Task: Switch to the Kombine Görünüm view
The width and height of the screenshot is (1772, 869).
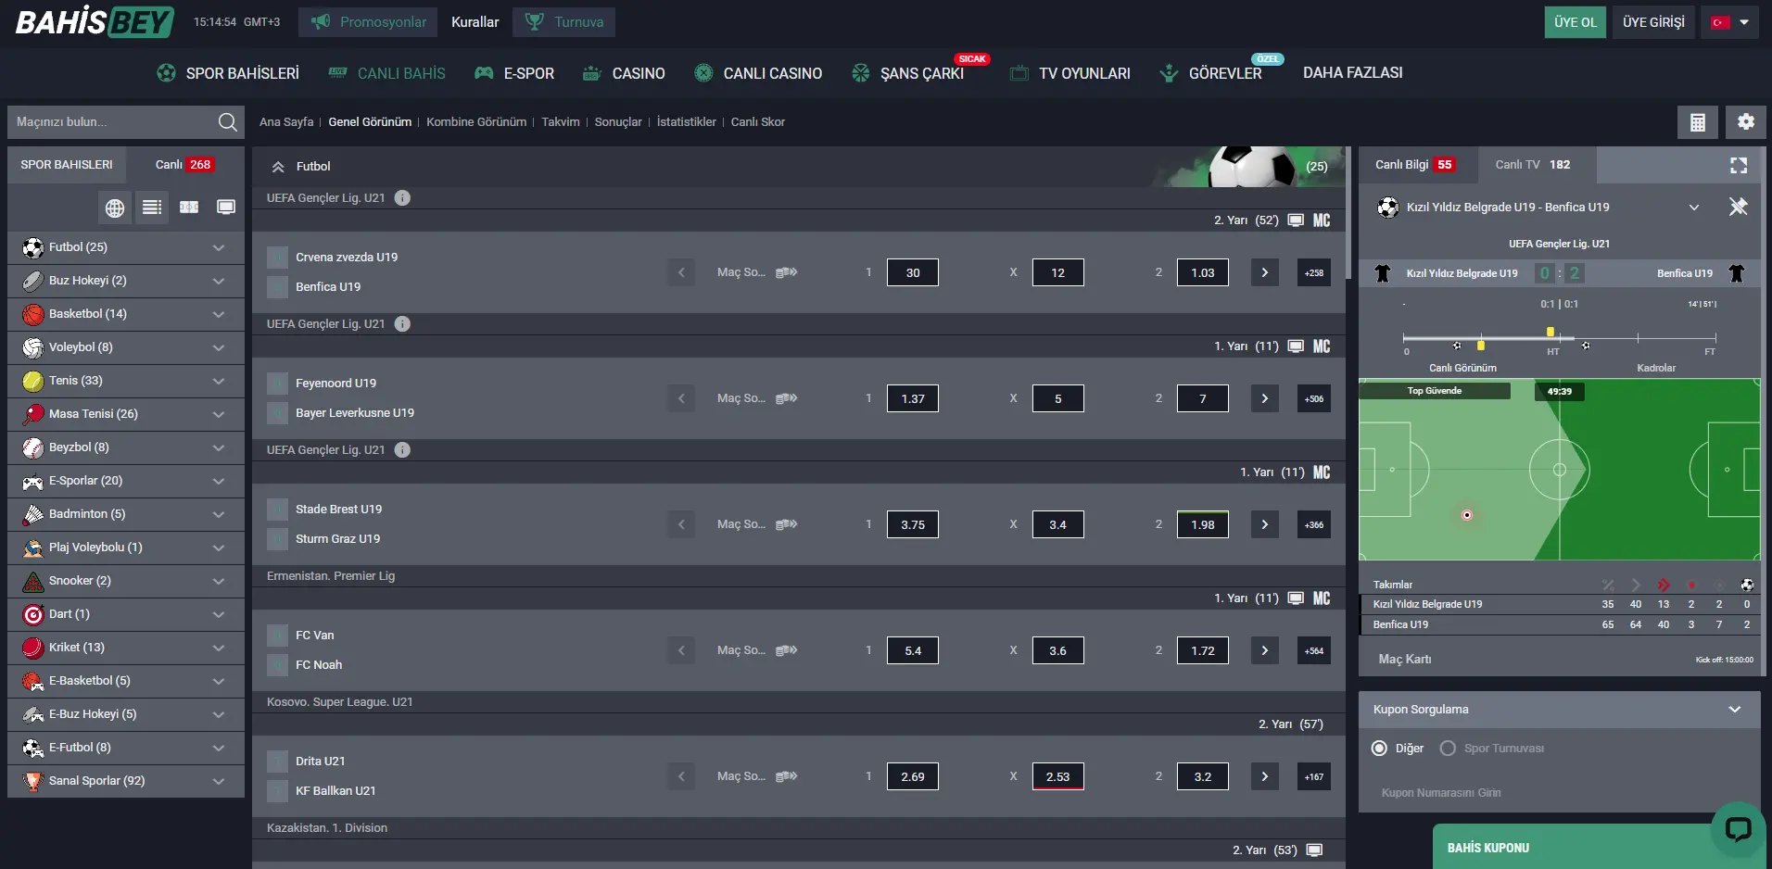Action: 476,122
